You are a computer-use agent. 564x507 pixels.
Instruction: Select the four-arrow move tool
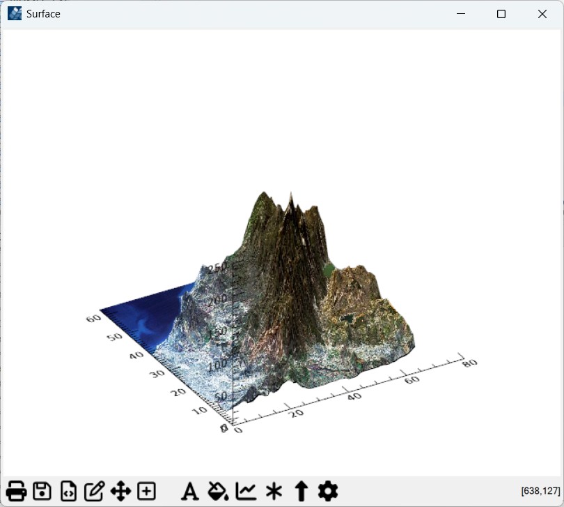click(120, 491)
